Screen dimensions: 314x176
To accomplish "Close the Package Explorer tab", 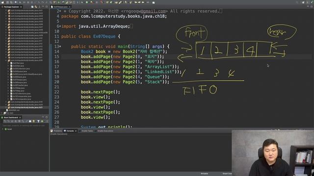I will (x=21, y=7).
